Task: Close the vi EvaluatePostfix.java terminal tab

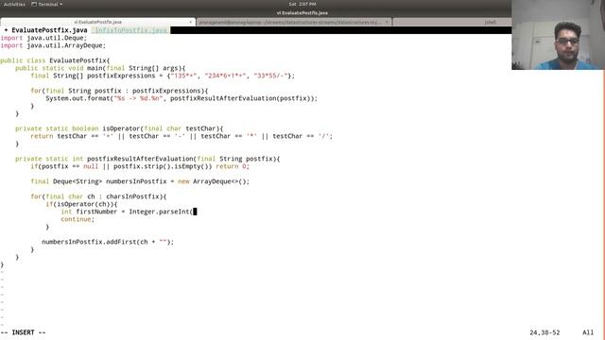Action: (190, 22)
